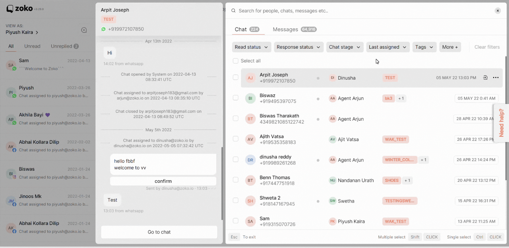Click the BT avatar of Biswas Tharakath
The image size is (509, 248).
[x=250, y=119]
